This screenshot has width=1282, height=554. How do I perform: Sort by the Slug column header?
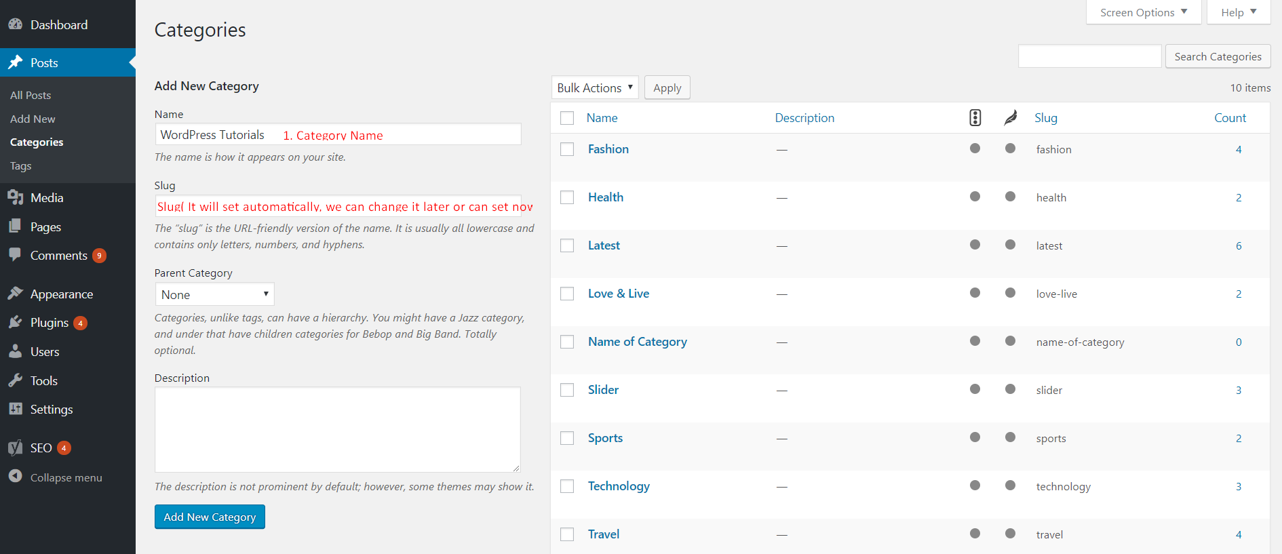point(1046,117)
